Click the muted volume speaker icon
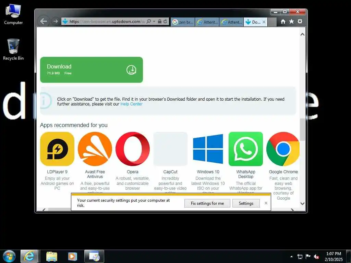The width and height of the screenshot is (351, 263). pos(316,256)
